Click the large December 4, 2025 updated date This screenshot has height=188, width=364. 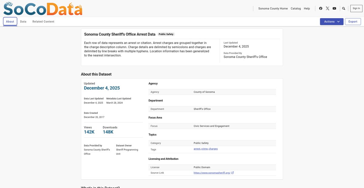[102, 88]
